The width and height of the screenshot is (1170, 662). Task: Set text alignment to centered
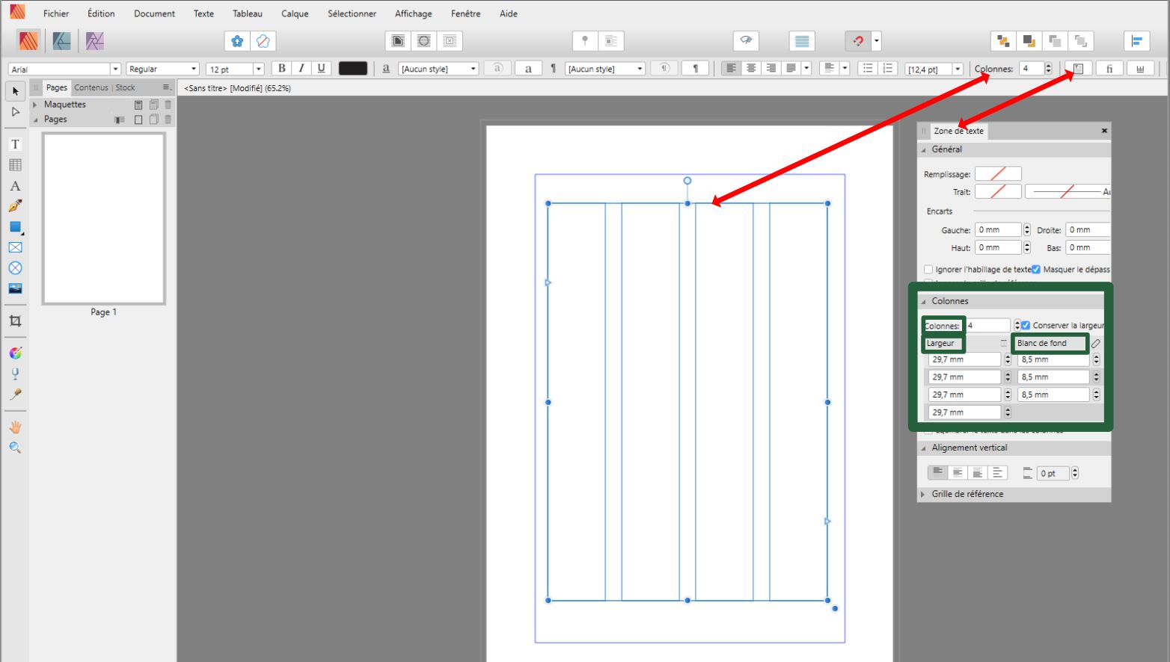751,69
